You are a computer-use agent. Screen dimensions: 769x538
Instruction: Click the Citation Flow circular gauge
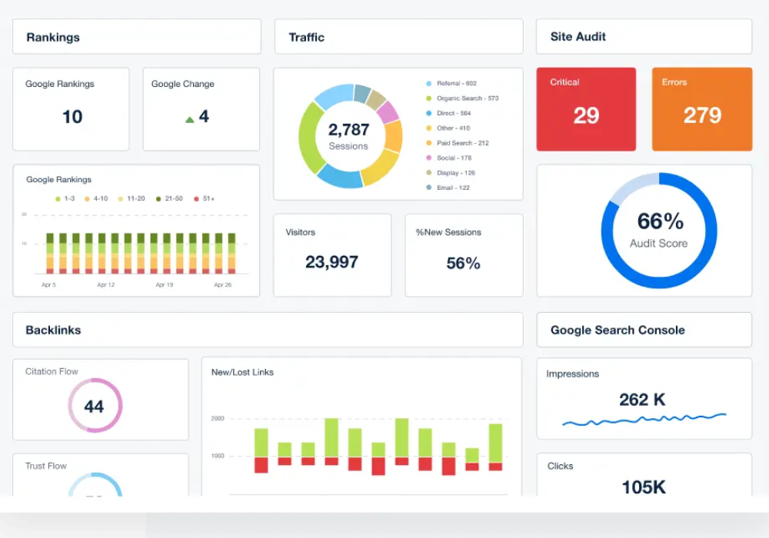(95, 406)
